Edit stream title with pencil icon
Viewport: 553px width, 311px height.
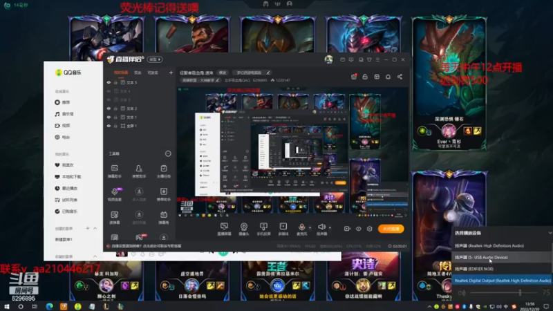click(x=268, y=73)
